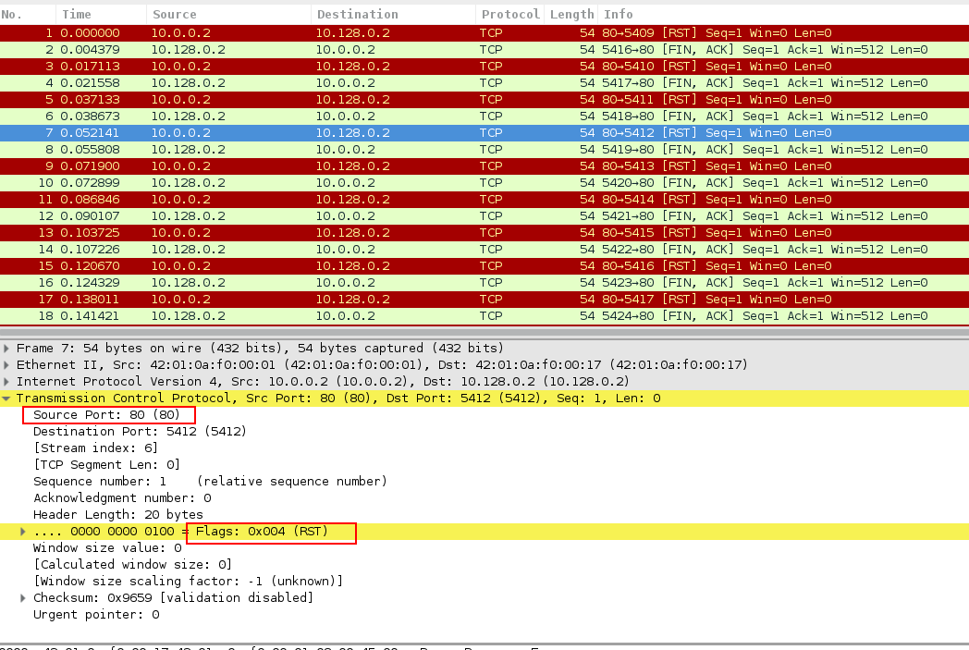
Task: Expand the Ethernet II section
Action: tap(6, 365)
